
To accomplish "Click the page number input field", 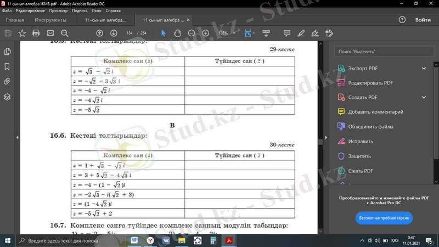I will pos(130,33).
